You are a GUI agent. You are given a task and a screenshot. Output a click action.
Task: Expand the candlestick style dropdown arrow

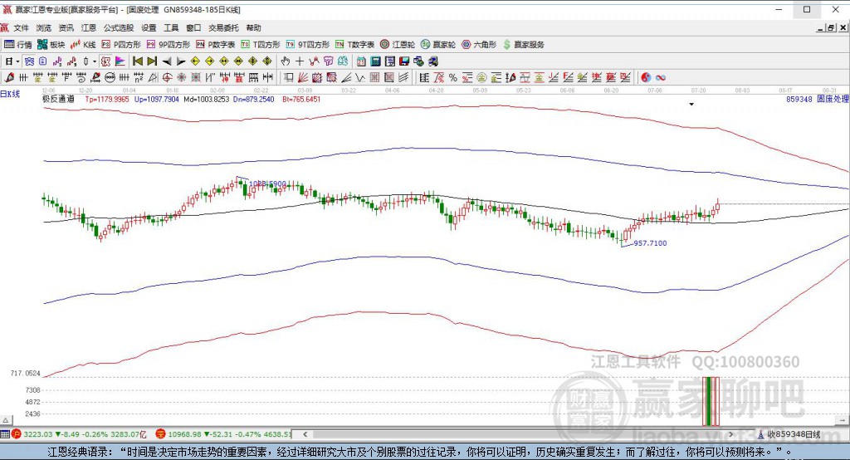[94, 61]
